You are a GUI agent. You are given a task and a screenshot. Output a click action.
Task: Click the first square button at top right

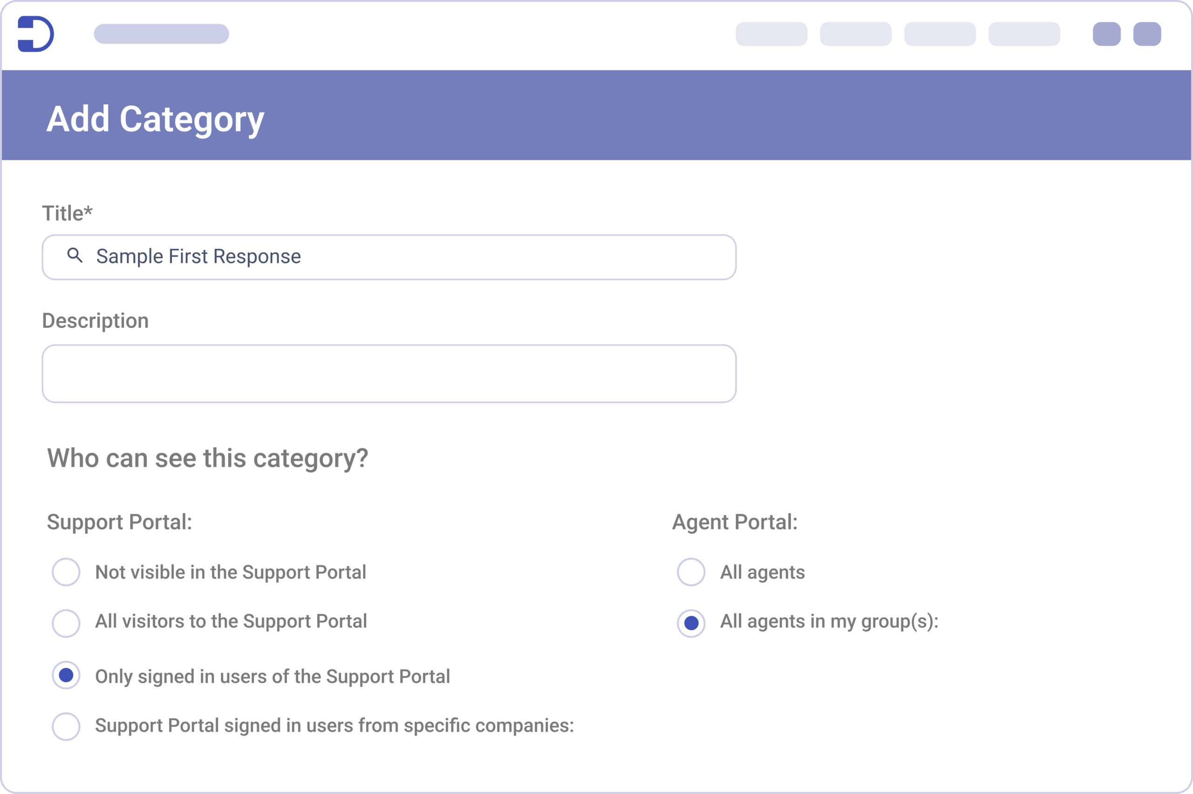click(1106, 34)
